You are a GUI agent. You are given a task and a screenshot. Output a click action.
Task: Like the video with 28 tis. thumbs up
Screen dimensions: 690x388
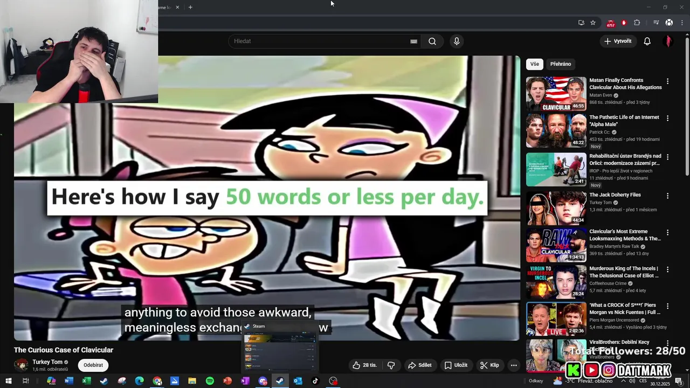pos(364,365)
